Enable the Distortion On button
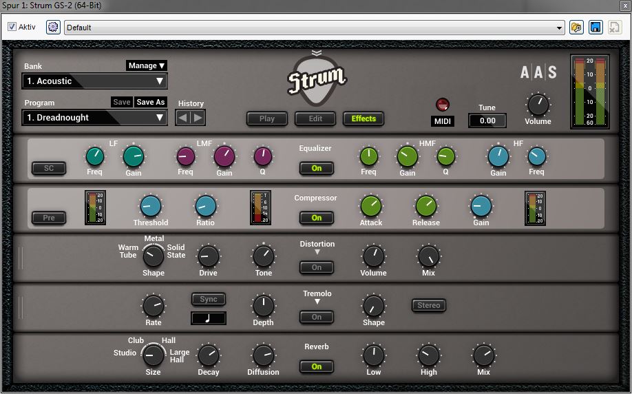Viewport: 632px width, 394px height. pyautogui.click(x=317, y=267)
